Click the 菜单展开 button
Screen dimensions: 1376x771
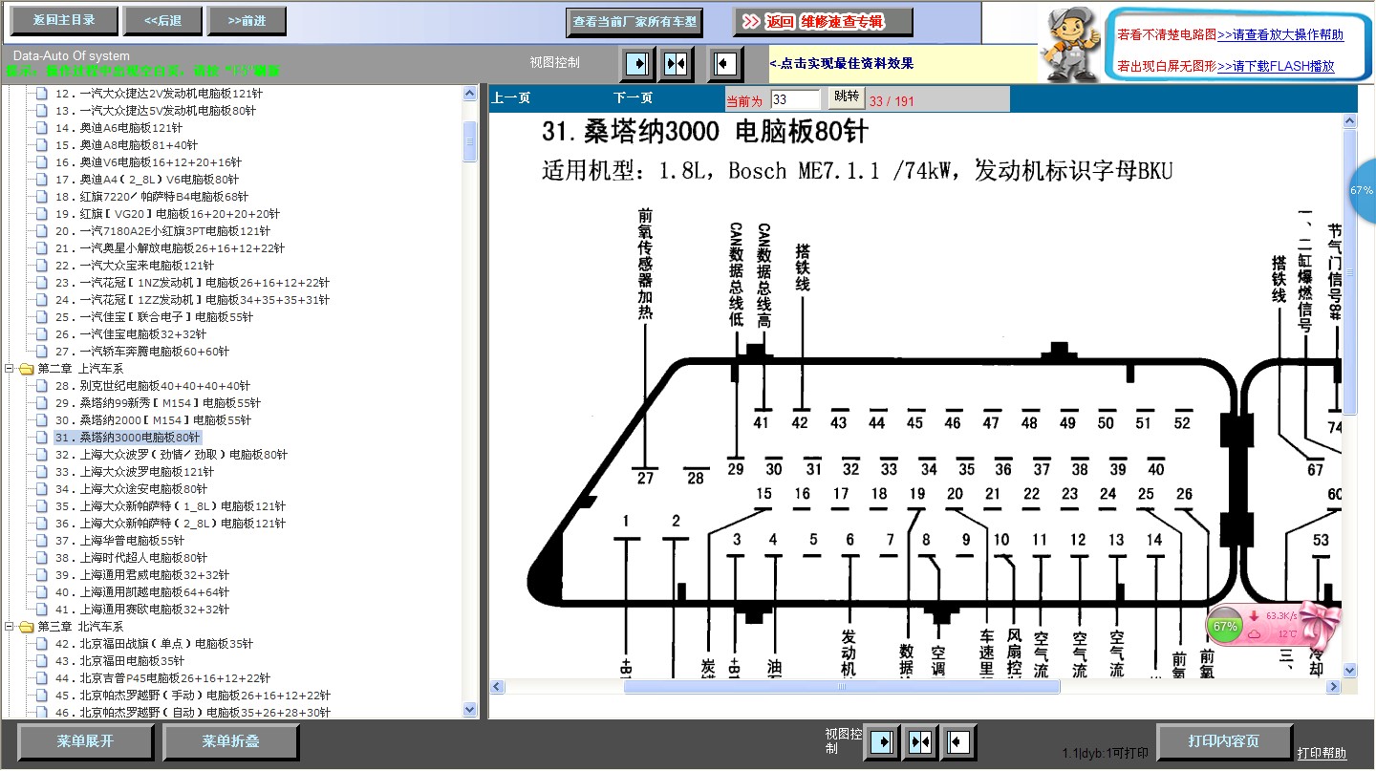click(85, 741)
